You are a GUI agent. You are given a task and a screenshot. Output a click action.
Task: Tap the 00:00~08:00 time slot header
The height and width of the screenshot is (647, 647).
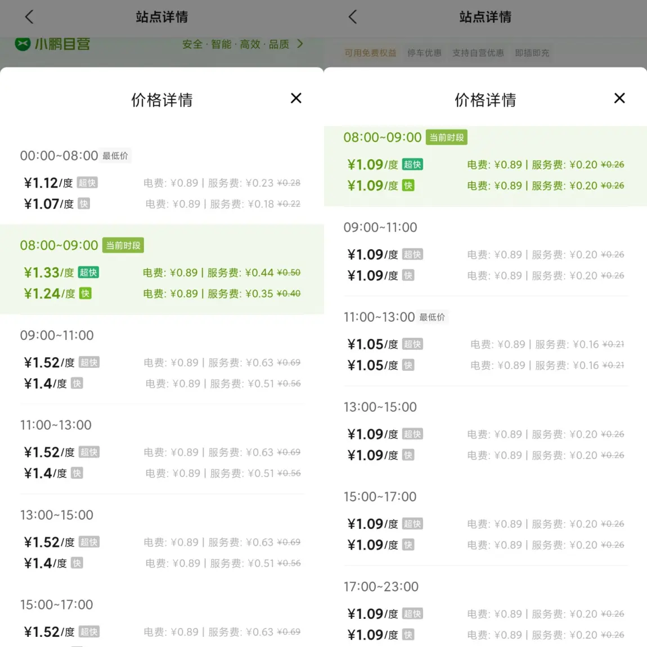click(x=59, y=156)
